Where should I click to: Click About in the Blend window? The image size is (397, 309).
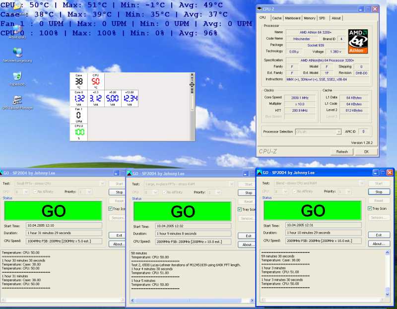pyautogui.click(x=379, y=244)
